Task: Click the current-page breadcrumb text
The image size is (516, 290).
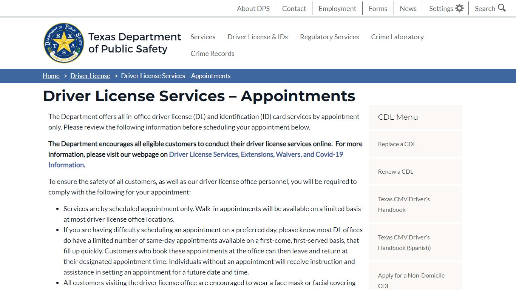Action: (176, 76)
